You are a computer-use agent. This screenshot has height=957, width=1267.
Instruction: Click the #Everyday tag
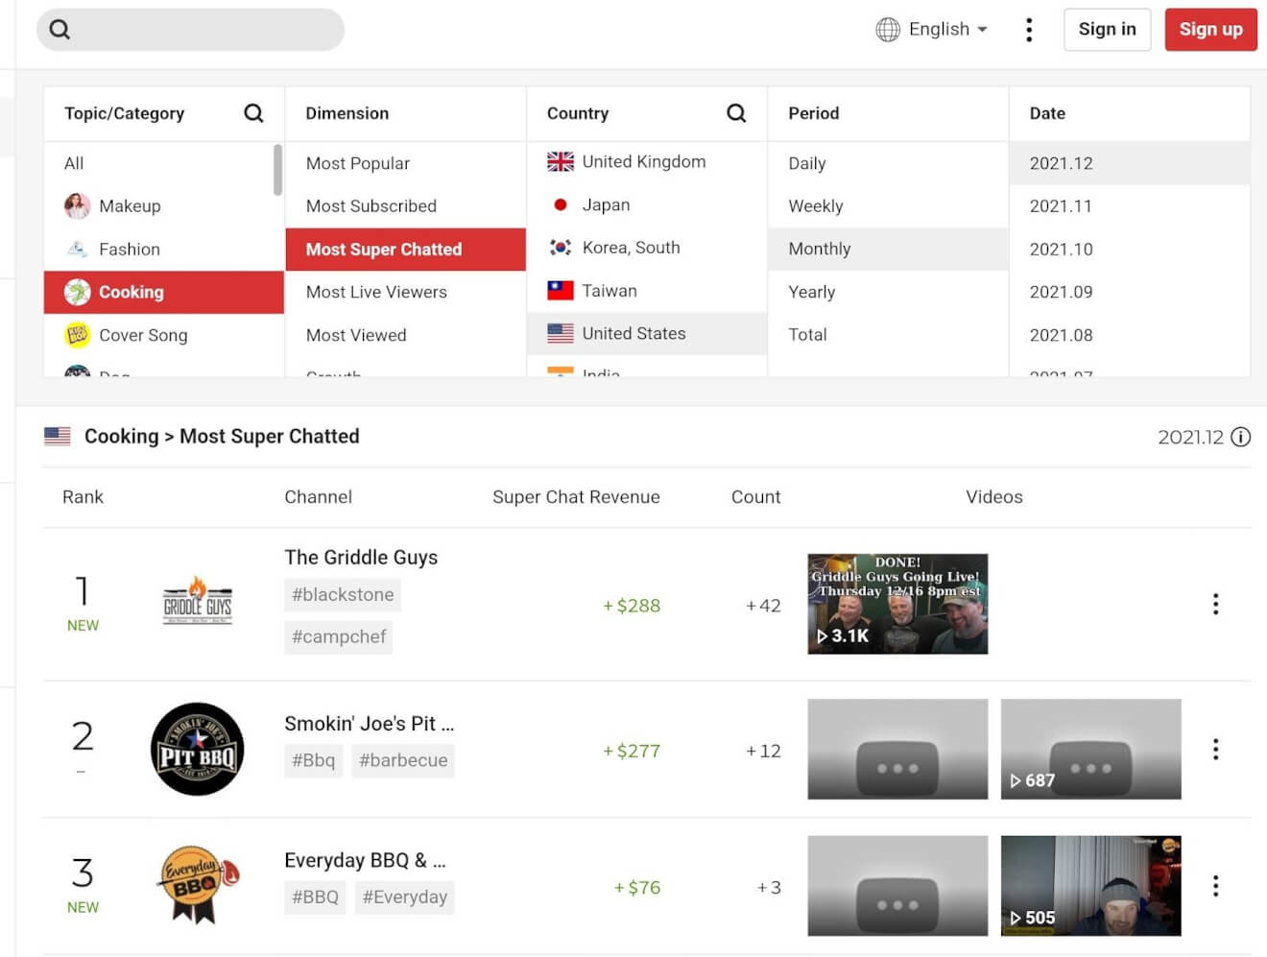coord(405,897)
